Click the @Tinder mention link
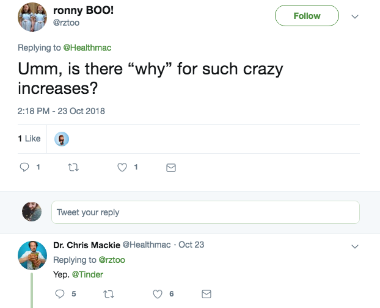380x308 pixels. coord(88,274)
